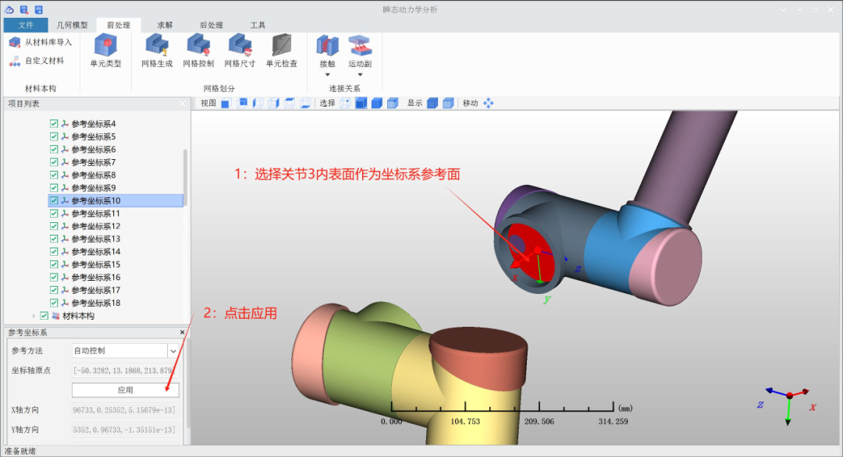
Task: Click the X轴方向 input field
Action: tap(125, 409)
